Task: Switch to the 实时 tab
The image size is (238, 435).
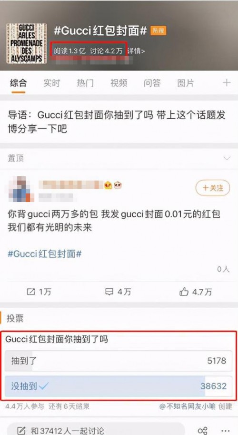Action: click(51, 83)
